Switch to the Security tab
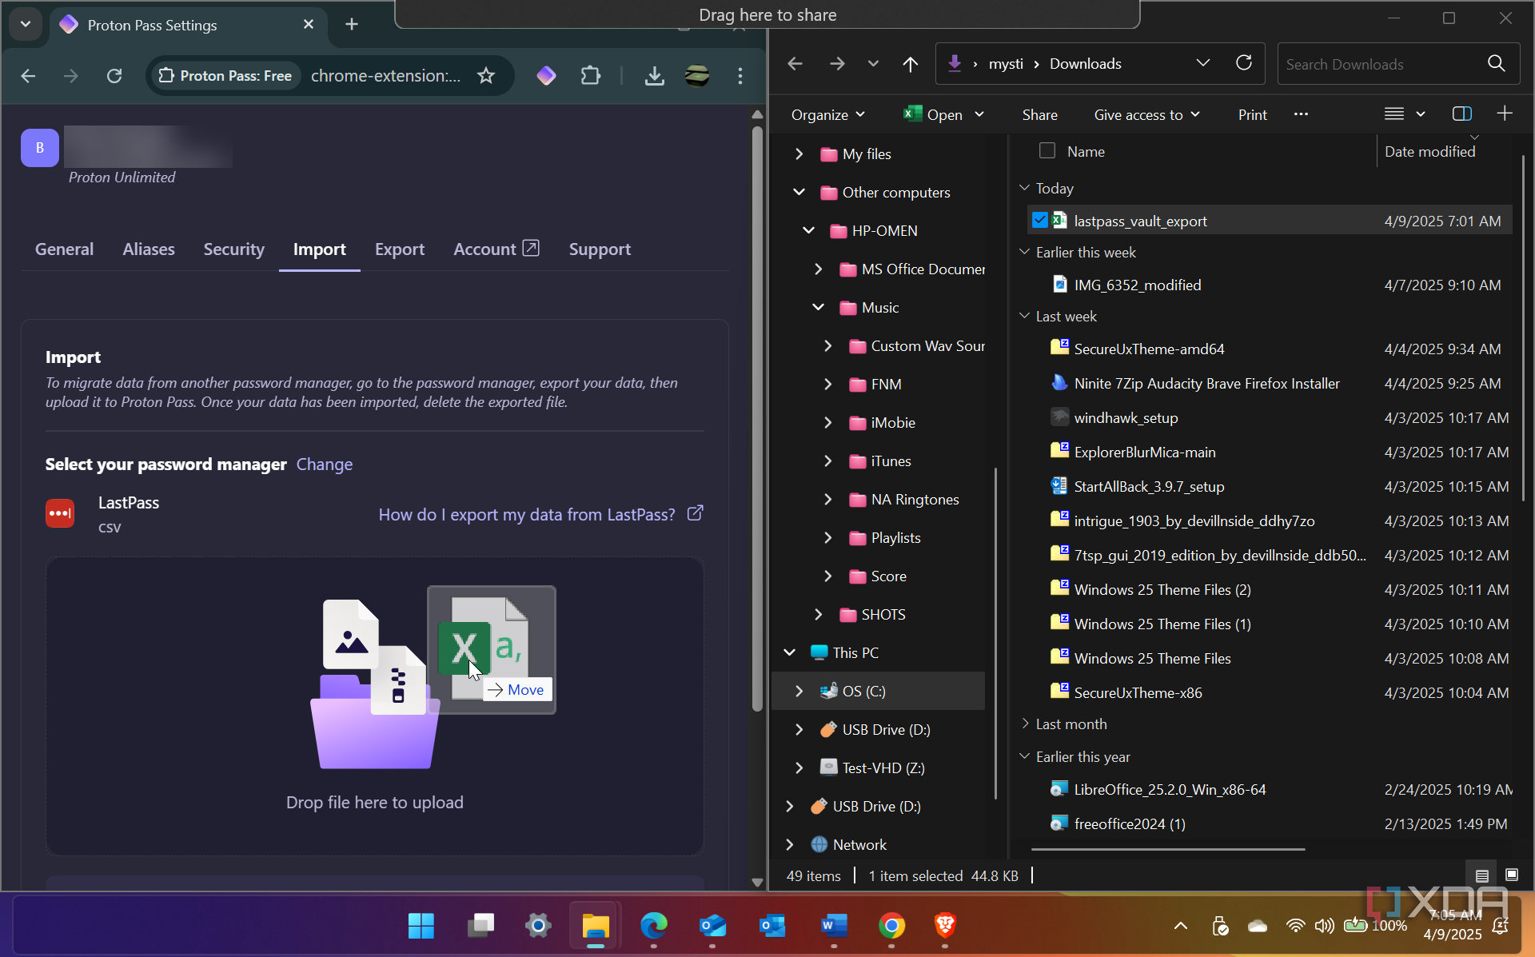Viewport: 1535px width, 957px height. click(233, 249)
